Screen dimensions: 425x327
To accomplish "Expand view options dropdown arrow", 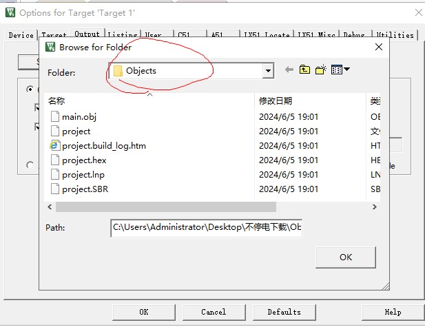I will click(x=346, y=70).
